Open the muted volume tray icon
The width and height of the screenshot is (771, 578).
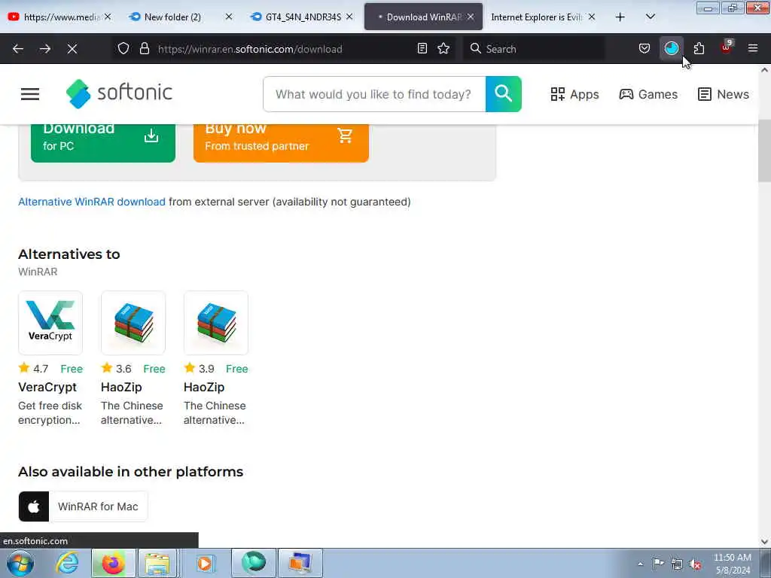click(x=695, y=564)
